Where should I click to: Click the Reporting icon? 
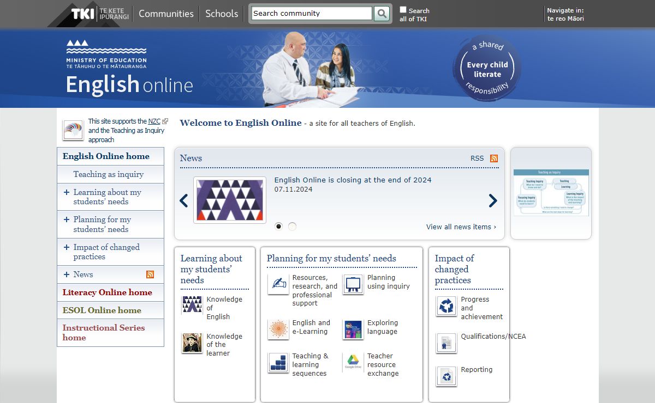446,376
